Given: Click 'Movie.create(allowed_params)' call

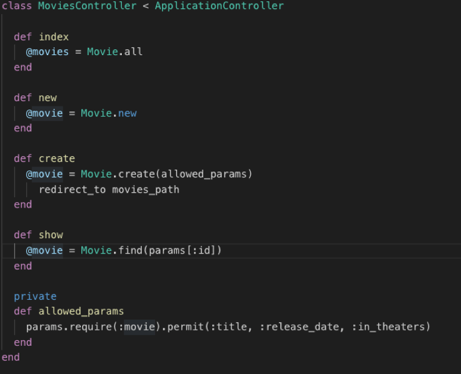Looking at the screenshot, I should tap(167, 174).
